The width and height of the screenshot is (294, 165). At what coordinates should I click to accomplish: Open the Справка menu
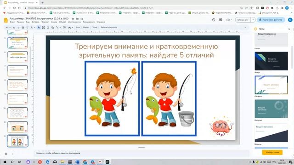[x=101, y=22]
